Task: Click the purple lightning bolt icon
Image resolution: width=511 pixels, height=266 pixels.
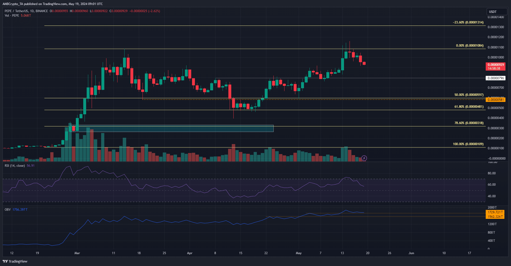Action: click(364, 158)
